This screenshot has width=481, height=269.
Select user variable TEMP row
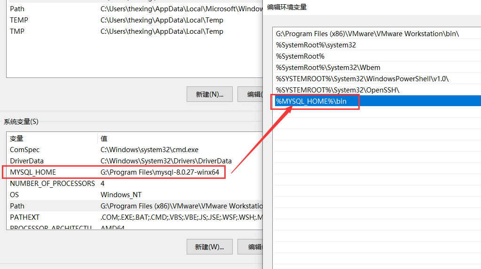coord(134,20)
